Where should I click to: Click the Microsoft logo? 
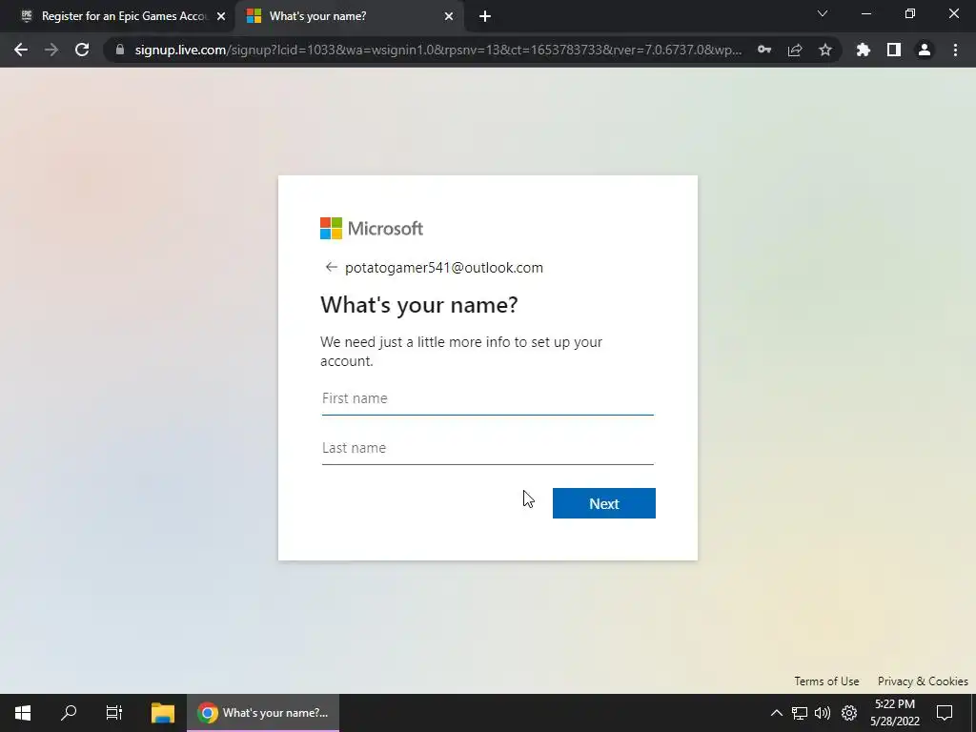372,229
